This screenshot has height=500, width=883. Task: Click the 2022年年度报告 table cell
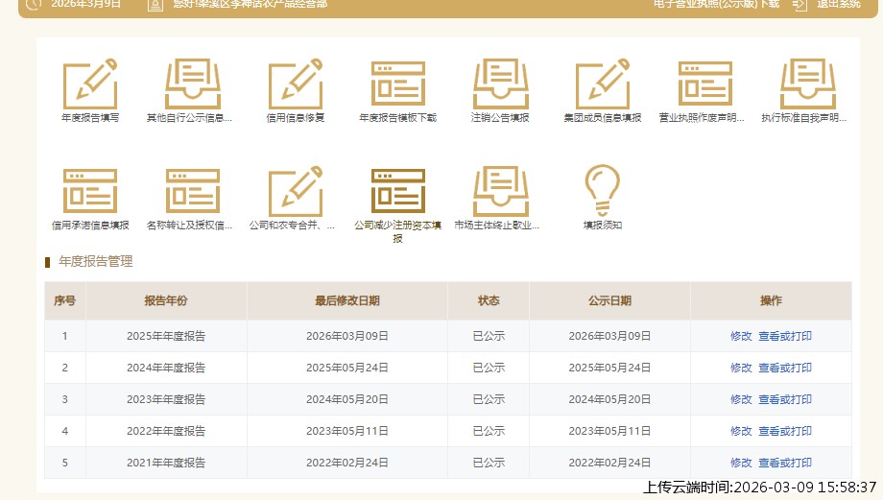coord(166,431)
